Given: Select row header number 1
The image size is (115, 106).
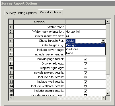Looking at the screenshot, I should 11,27.
